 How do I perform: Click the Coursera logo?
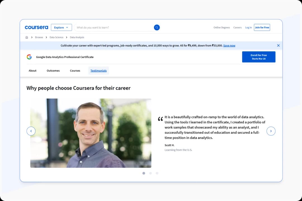coord(36,27)
